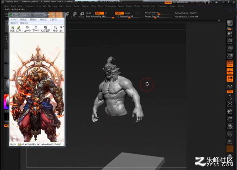The height and width of the screenshot is (170, 237).
Task: Enable Zsub sculpt mode
Action: pyautogui.click(x=128, y=13)
